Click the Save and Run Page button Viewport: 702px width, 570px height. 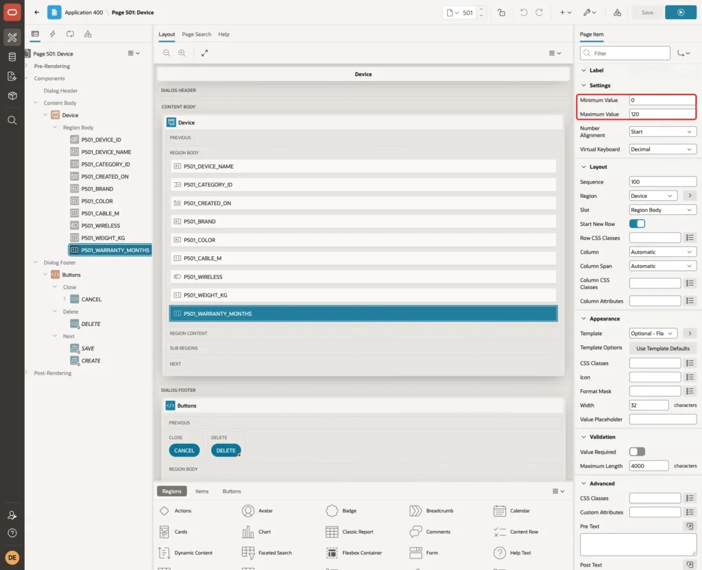tap(681, 12)
